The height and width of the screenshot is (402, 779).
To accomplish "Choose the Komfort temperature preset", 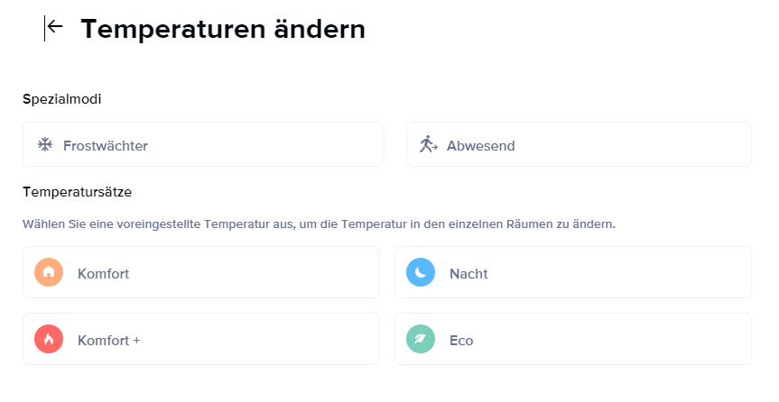I will [x=201, y=272].
